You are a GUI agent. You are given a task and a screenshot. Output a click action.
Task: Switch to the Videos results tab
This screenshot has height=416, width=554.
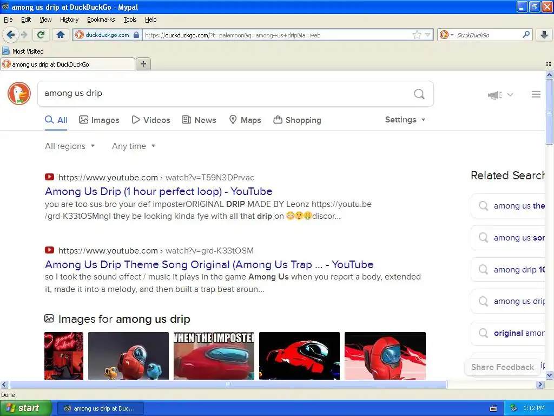click(151, 120)
